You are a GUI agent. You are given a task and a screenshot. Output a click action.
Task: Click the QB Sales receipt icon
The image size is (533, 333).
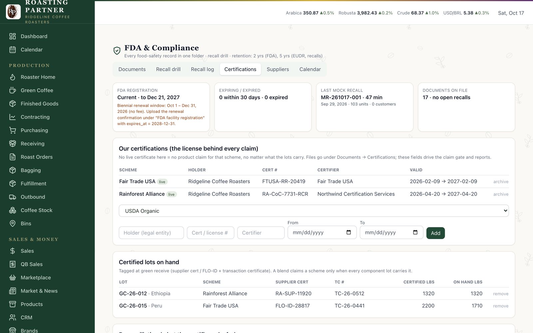click(13, 264)
